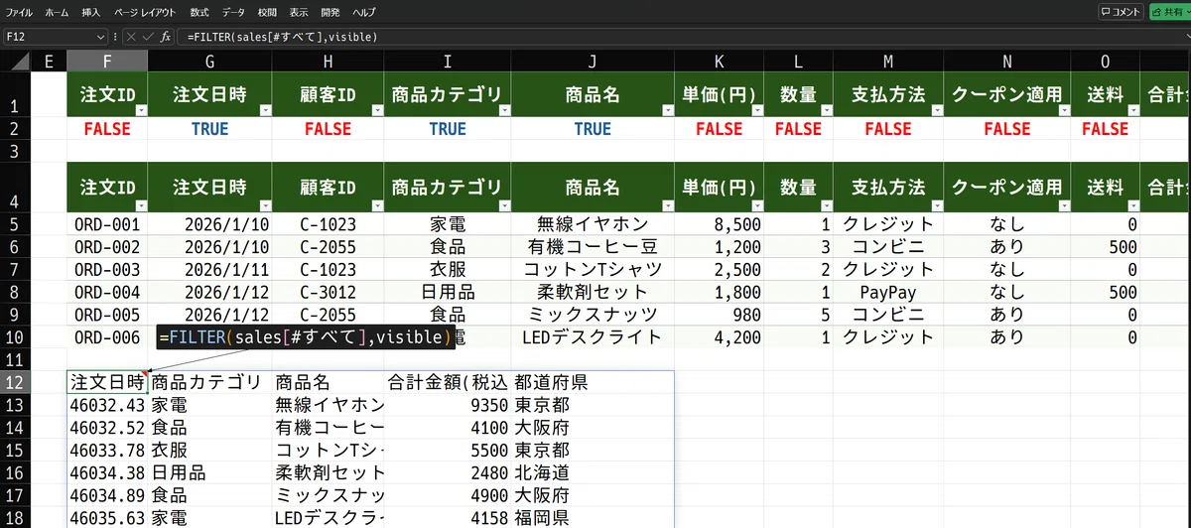The height and width of the screenshot is (528, 1191).
Task: Open row 1 顧客ID filter dropdown
Action: tap(377, 109)
